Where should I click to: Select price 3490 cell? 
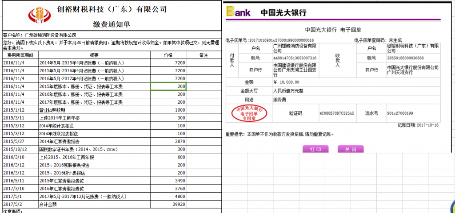click(x=168, y=181)
